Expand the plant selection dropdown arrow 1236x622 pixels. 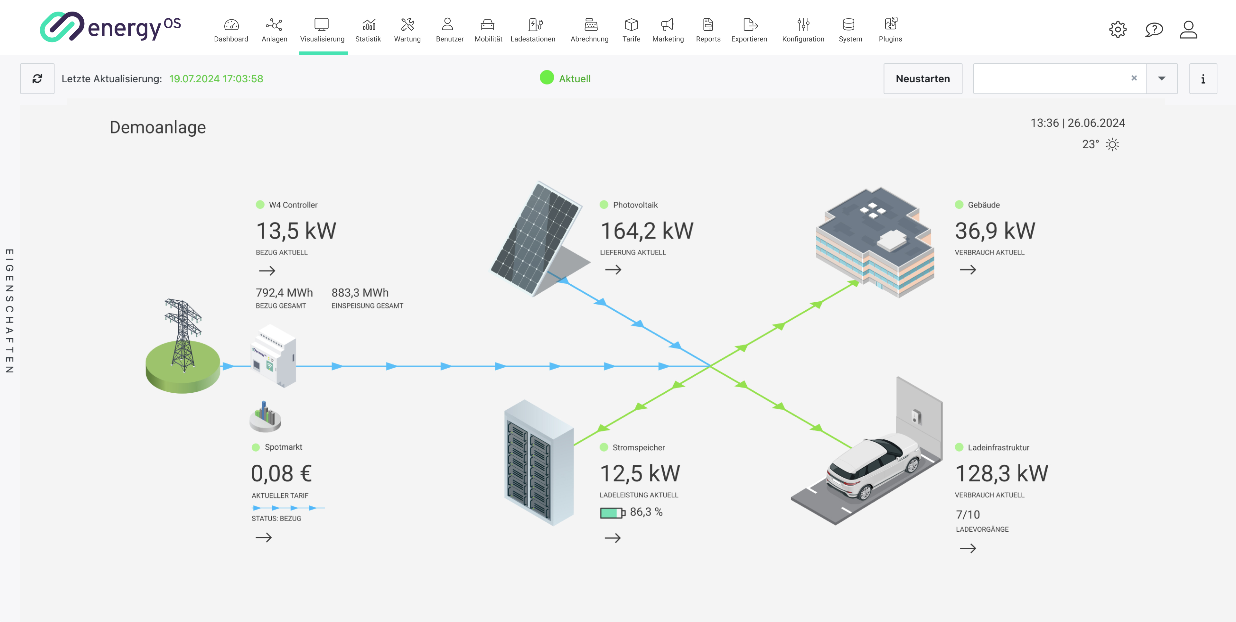[x=1161, y=79]
